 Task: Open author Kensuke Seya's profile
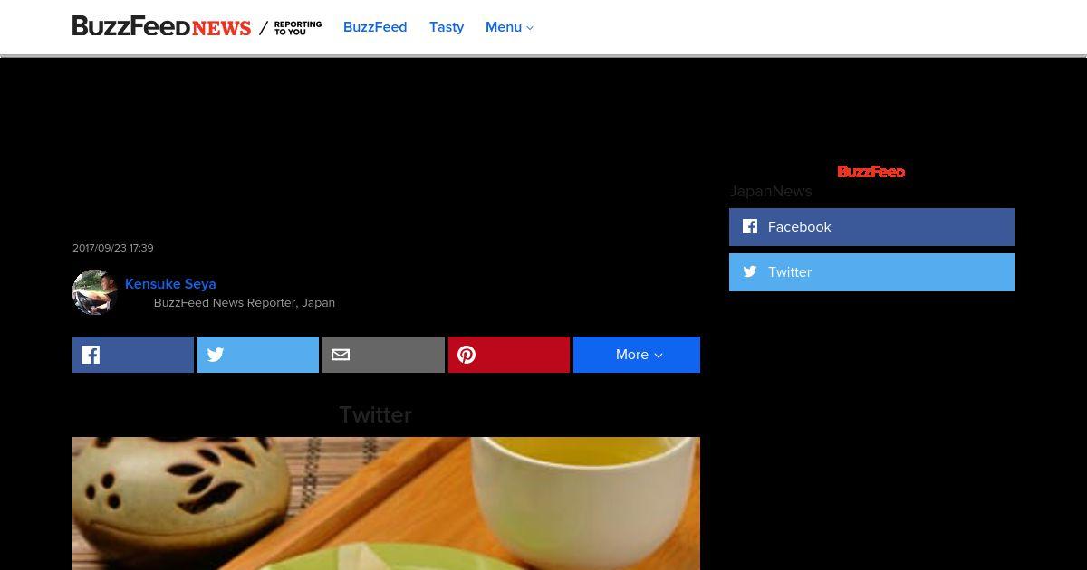point(170,283)
